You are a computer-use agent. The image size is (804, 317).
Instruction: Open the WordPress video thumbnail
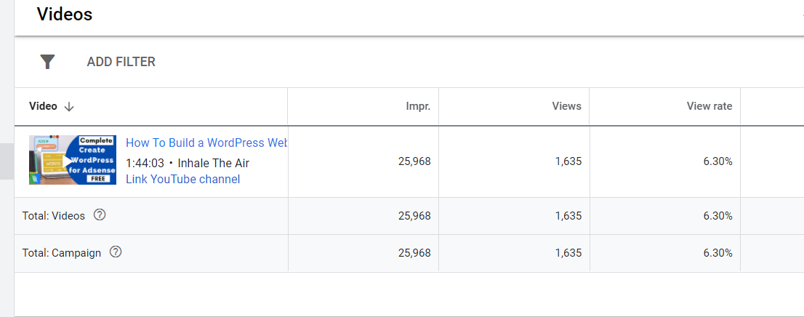[72, 160]
